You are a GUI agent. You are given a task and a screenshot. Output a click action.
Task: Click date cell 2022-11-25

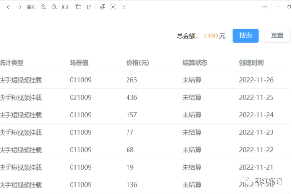(x=256, y=97)
